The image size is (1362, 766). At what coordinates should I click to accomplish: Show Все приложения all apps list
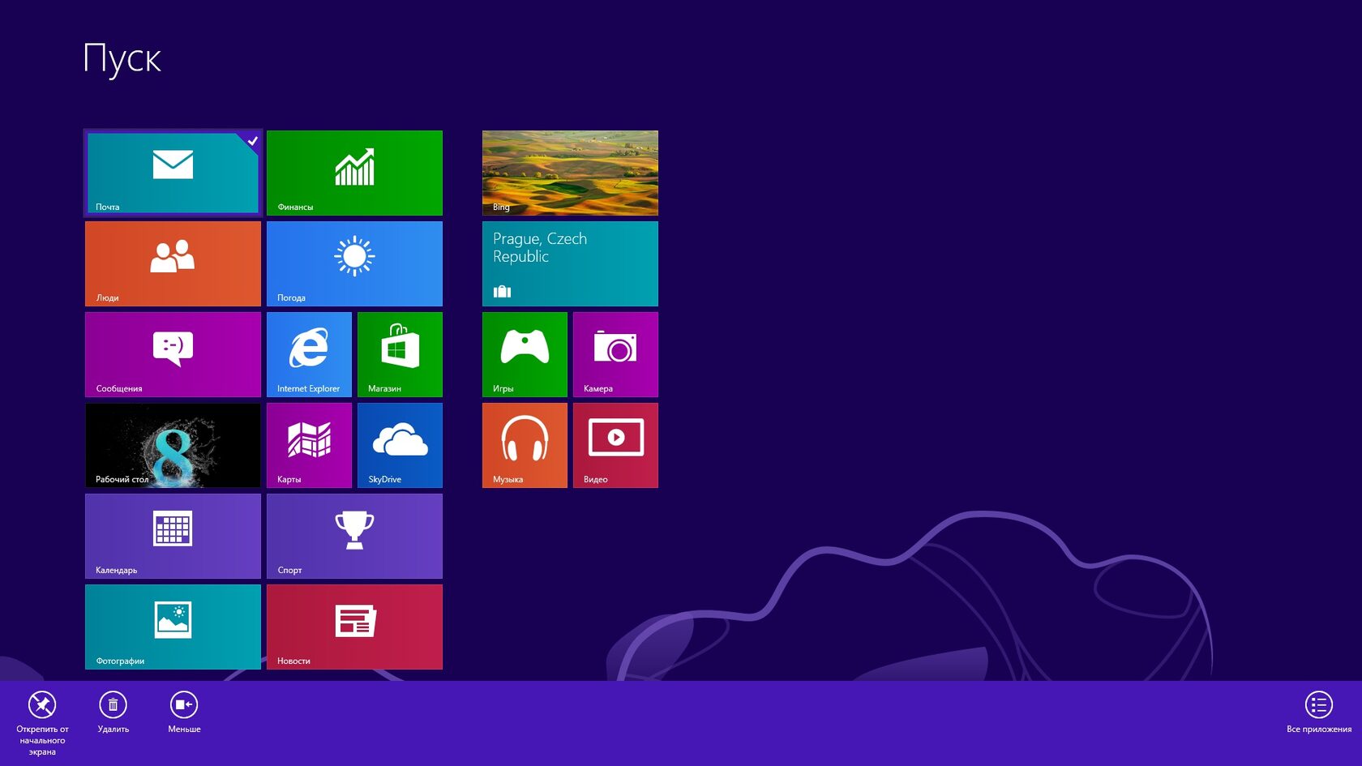click(x=1318, y=713)
